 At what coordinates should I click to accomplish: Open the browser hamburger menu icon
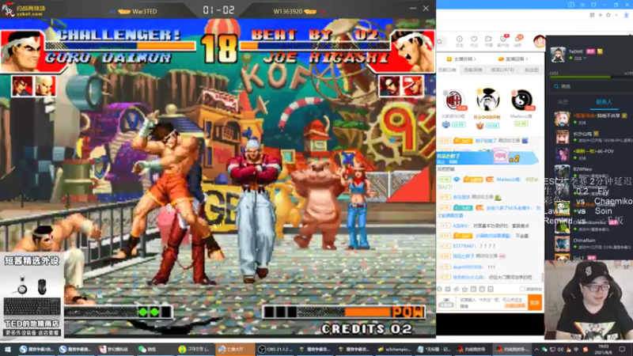pyautogui.click(x=582, y=5)
